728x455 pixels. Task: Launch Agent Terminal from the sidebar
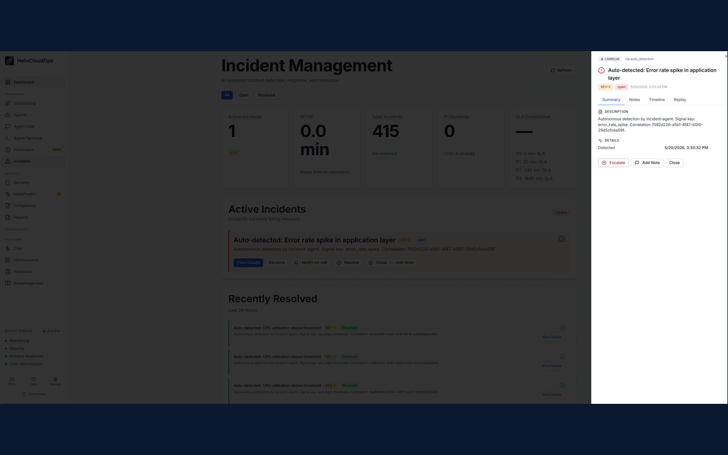coord(33,138)
